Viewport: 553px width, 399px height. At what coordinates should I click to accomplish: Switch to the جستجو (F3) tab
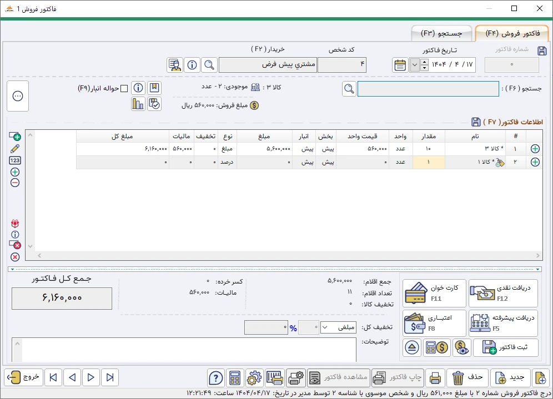[x=441, y=33]
